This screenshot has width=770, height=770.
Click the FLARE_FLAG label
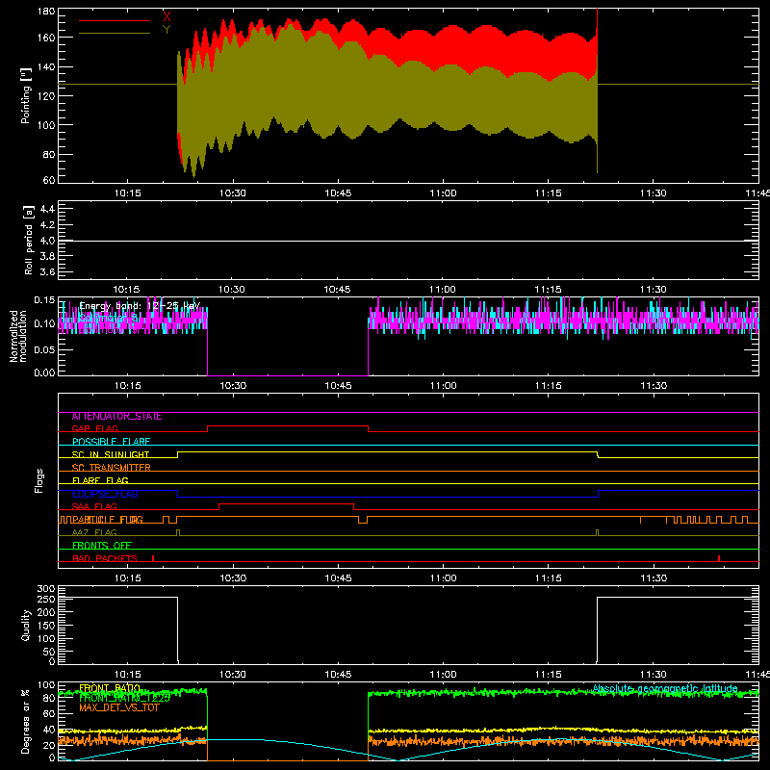(x=100, y=480)
